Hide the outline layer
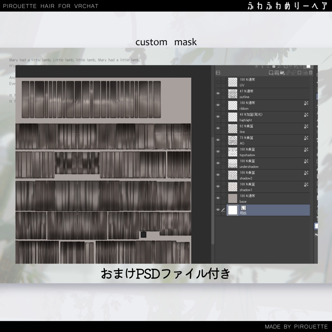Screen dimensions: 332x332 click(218, 94)
